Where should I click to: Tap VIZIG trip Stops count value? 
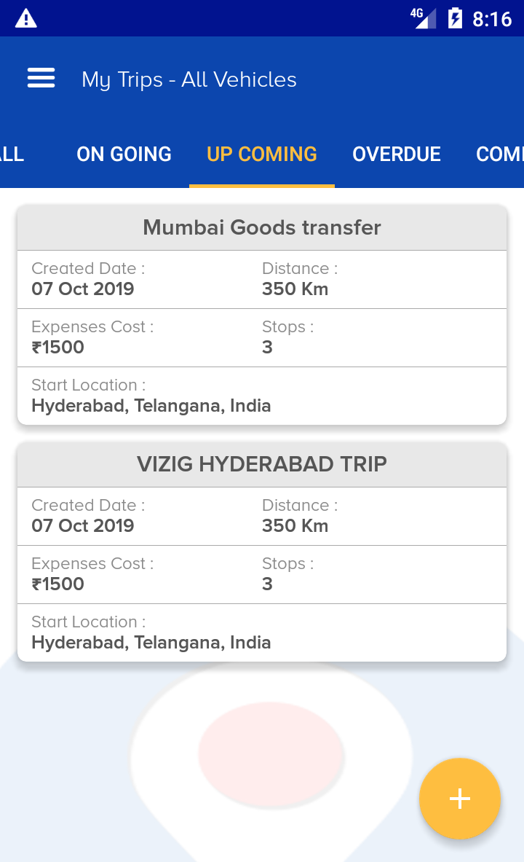[x=268, y=584]
